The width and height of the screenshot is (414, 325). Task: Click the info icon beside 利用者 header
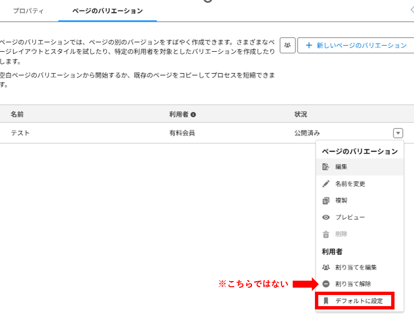[193, 114]
